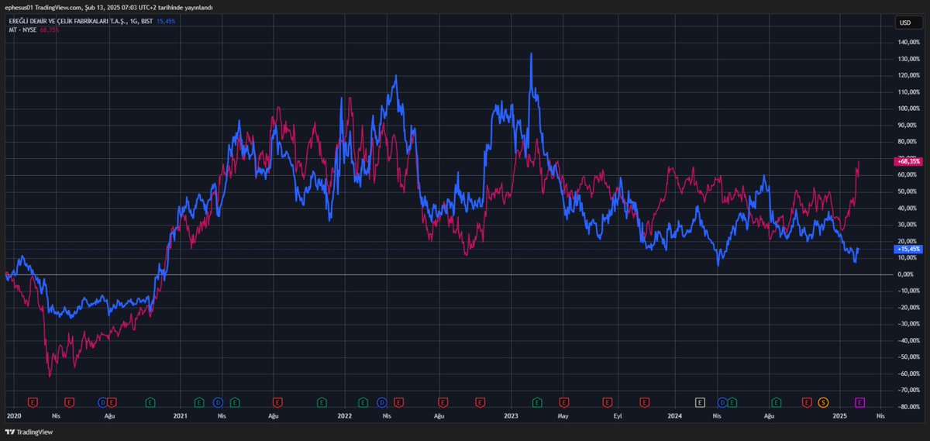The image size is (930, 441).
Task: Click green E marker right of Nis 2021
Action: 234,402
